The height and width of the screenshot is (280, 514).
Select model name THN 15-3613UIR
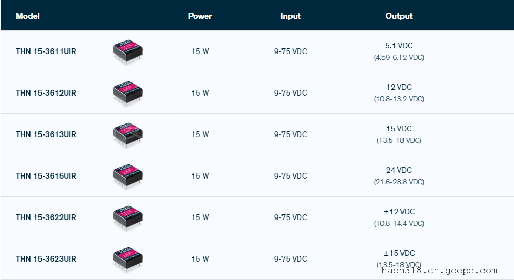(x=46, y=134)
